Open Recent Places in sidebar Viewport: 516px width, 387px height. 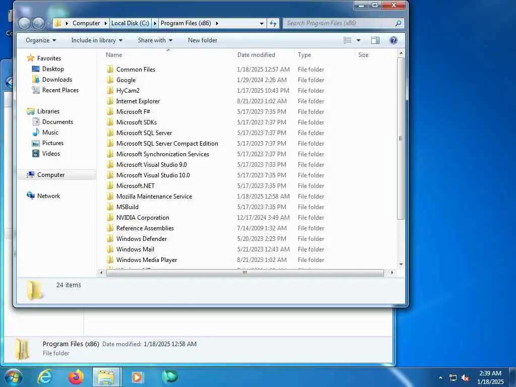(x=60, y=90)
